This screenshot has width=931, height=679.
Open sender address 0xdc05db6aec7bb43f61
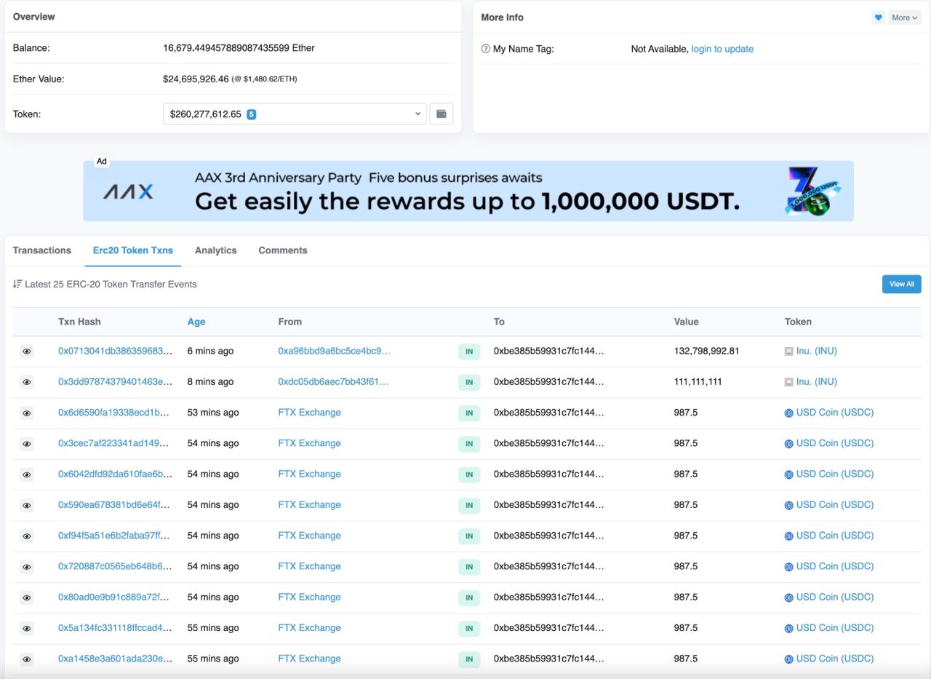333,381
